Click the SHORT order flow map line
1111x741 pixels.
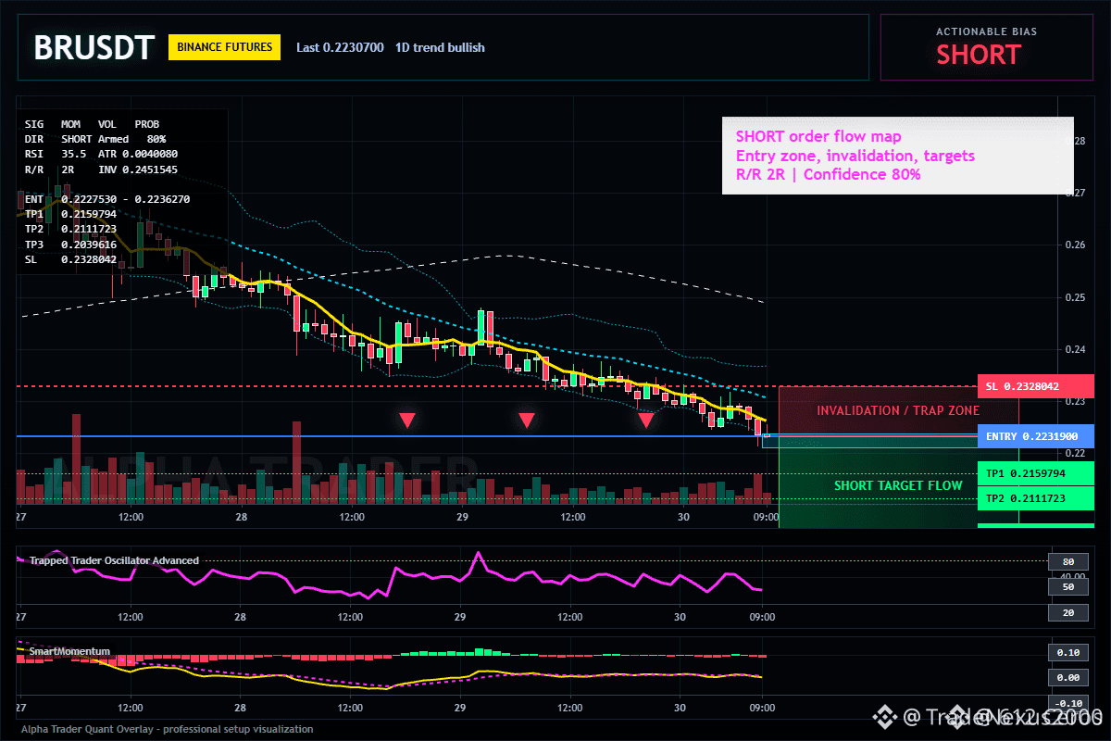(x=818, y=137)
